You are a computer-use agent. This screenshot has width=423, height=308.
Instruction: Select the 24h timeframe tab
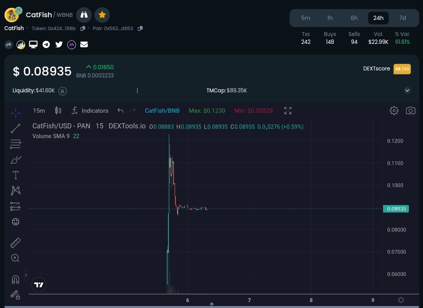378,18
